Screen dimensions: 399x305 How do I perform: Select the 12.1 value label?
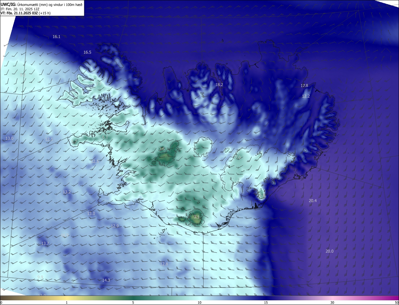click(49, 139)
